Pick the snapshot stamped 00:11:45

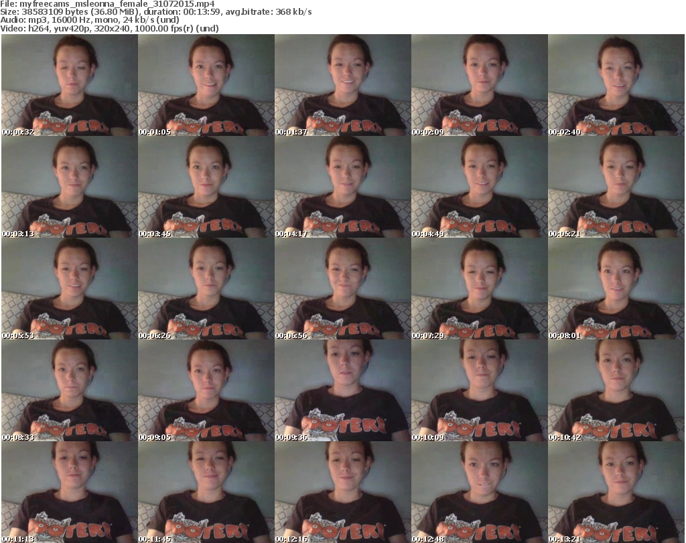[206, 492]
